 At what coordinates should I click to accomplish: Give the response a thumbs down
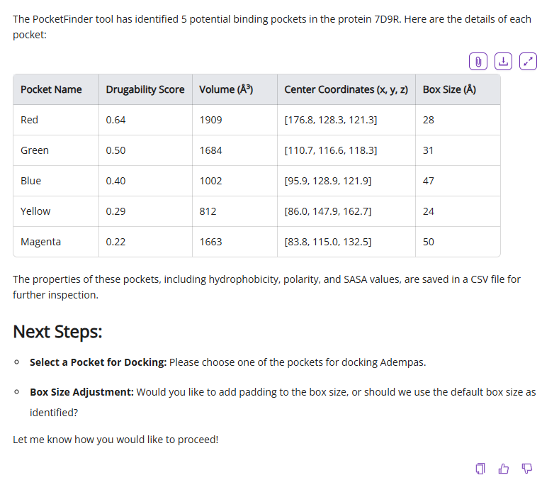tap(526, 468)
